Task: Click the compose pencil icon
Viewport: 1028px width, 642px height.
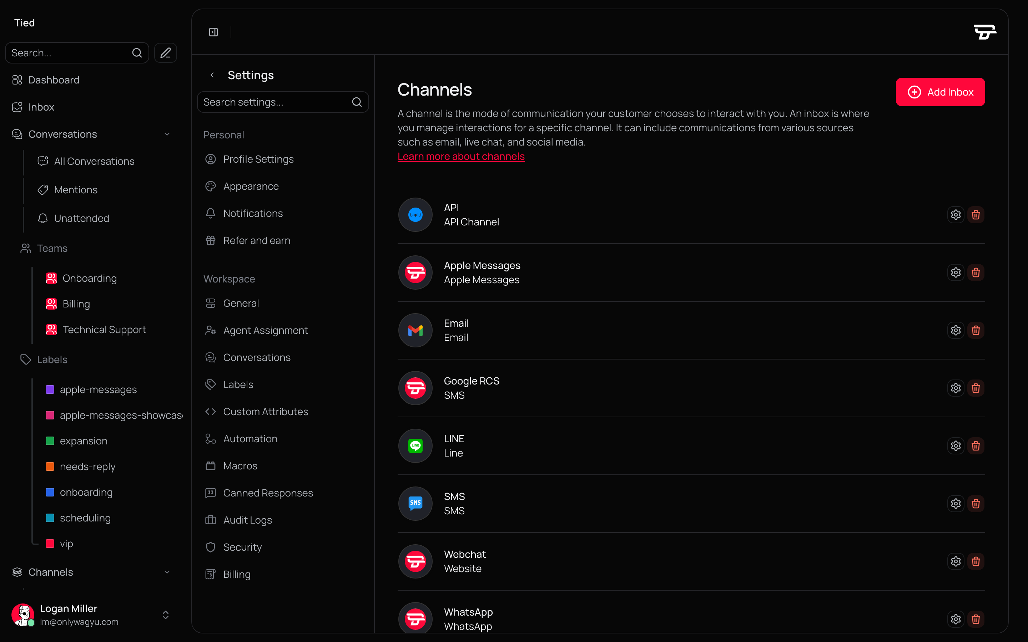Action: 166,53
